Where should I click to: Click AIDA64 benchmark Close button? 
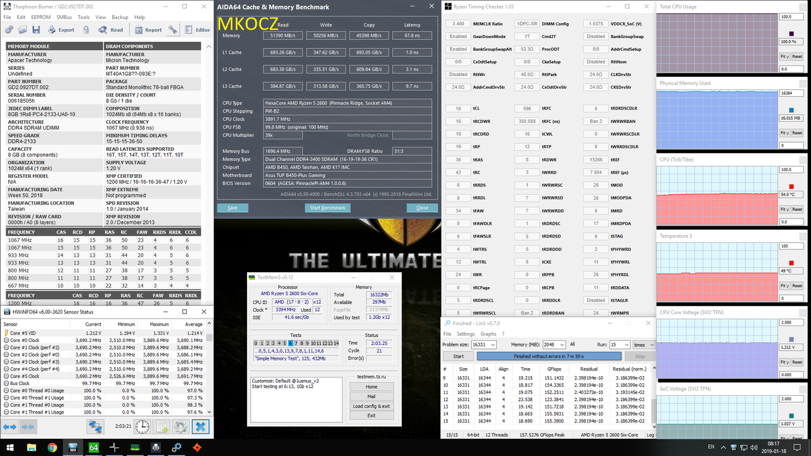(x=422, y=208)
